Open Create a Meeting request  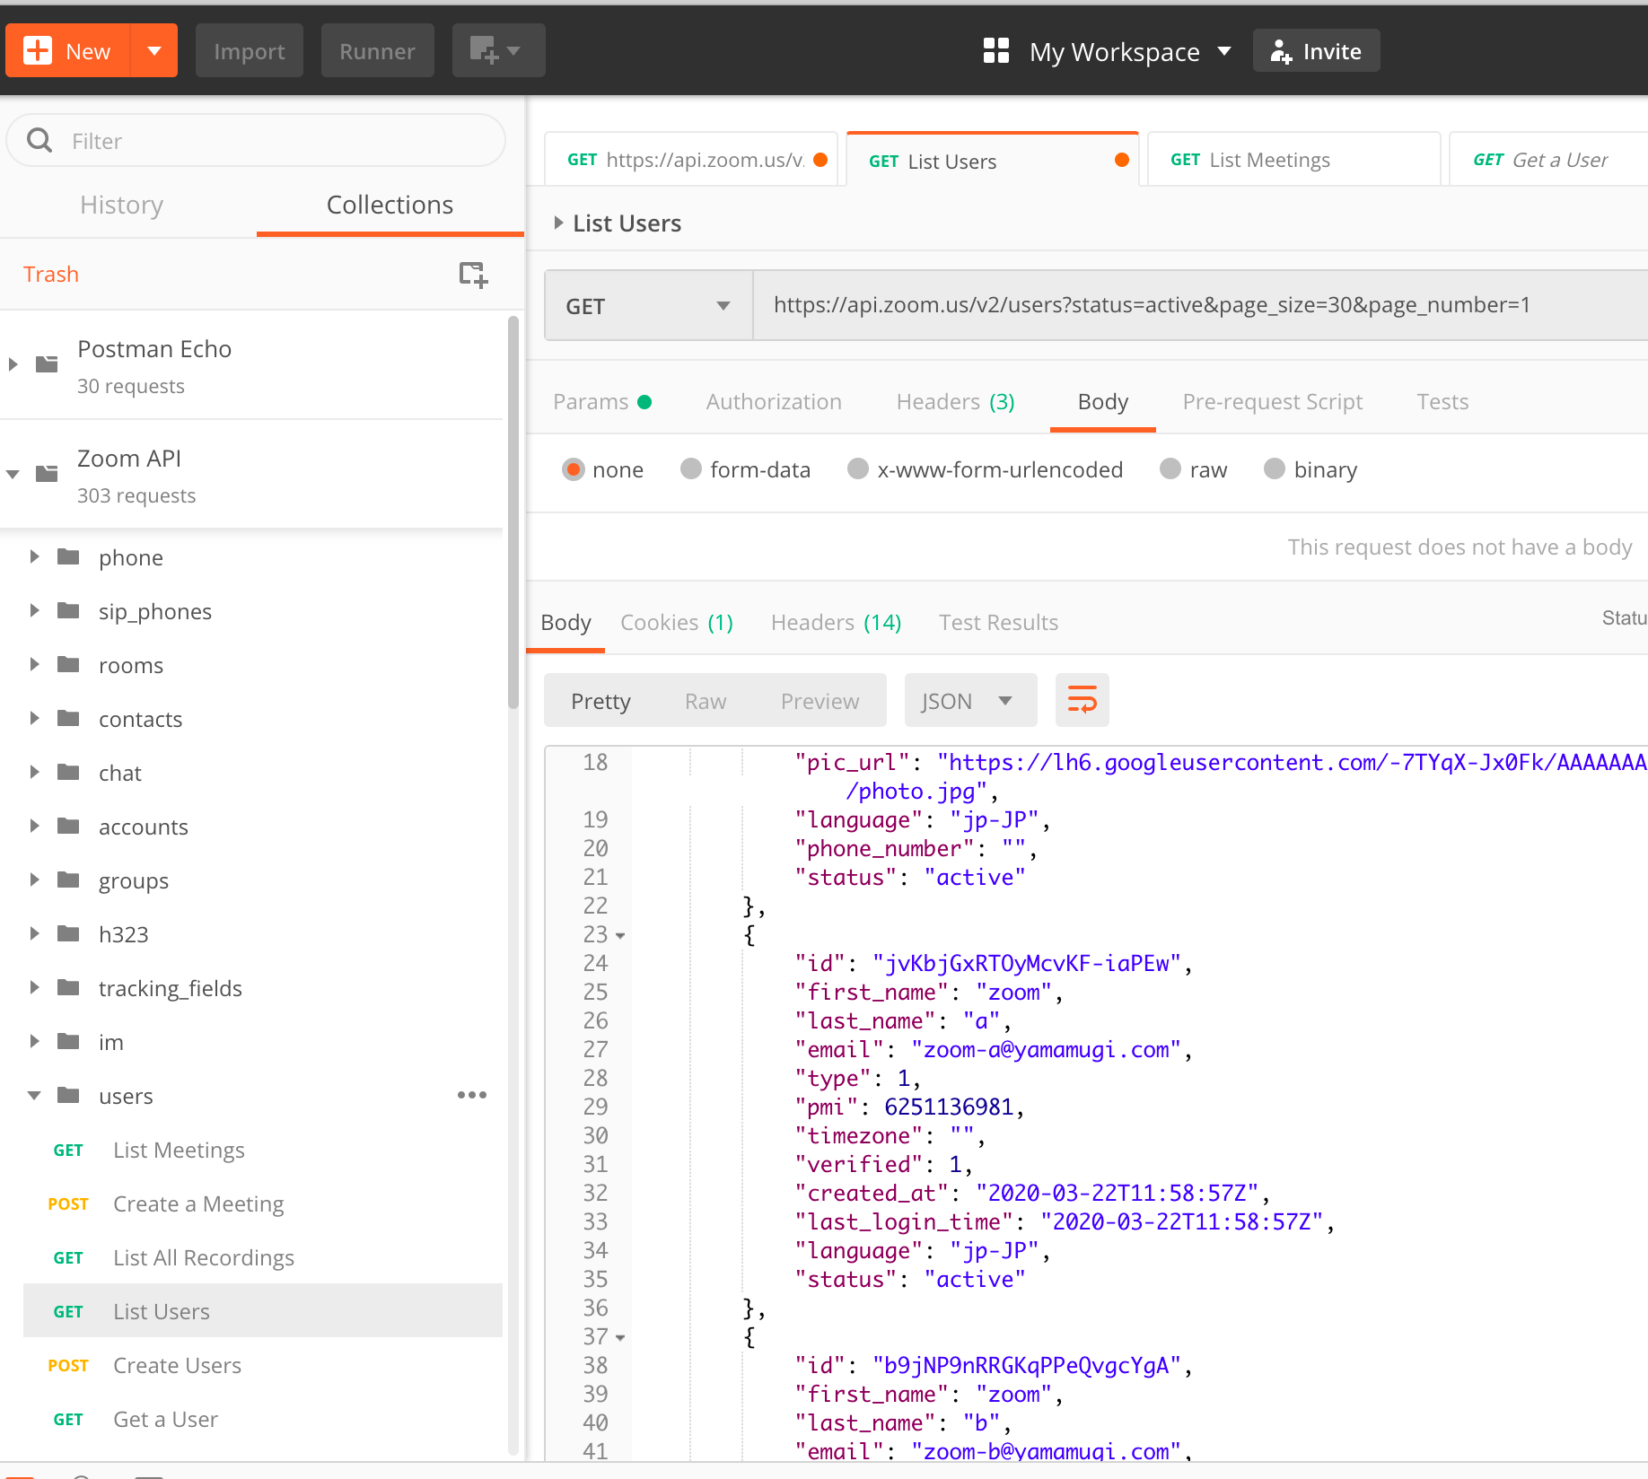coord(263,1203)
